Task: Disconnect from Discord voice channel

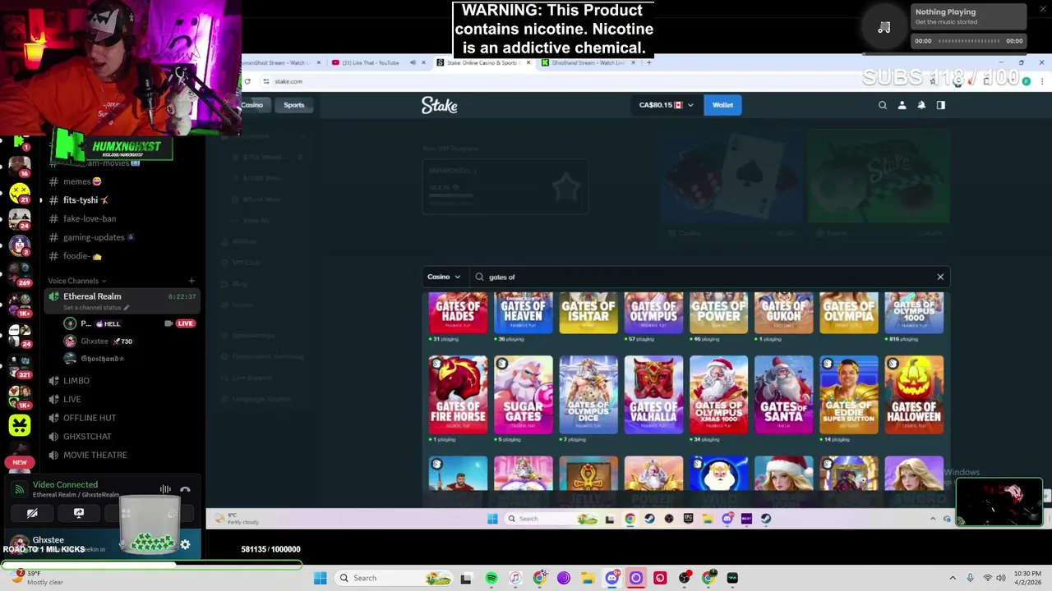Action: [185, 490]
